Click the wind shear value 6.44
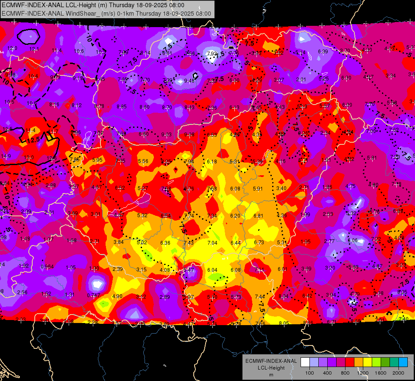 [x=236, y=243]
